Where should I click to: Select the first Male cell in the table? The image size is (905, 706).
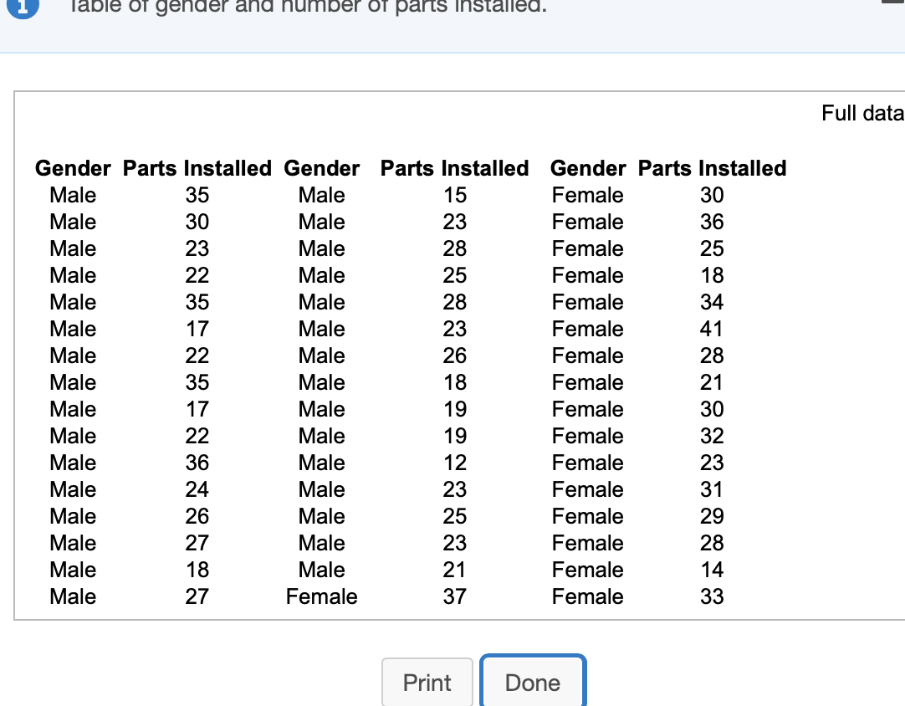(72, 195)
